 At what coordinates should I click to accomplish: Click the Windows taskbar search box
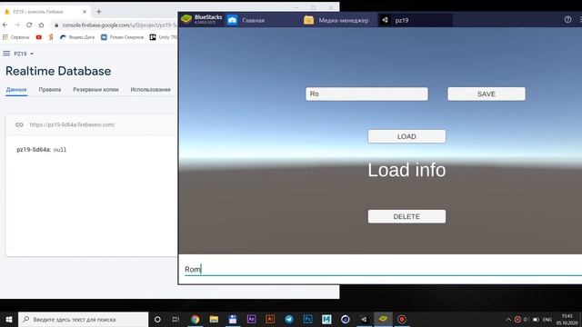tap(83, 319)
